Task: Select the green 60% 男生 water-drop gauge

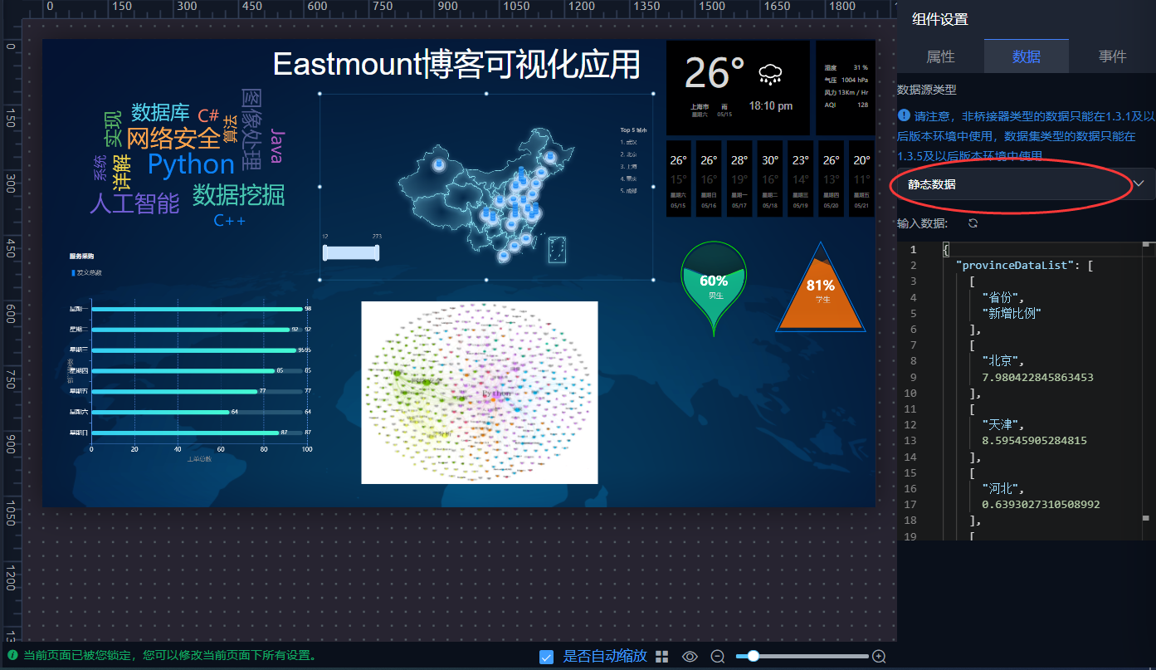Action: [x=714, y=288]
